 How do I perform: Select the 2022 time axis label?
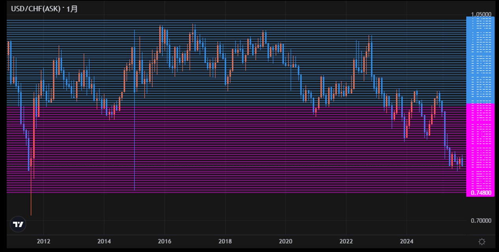[346, 241]
